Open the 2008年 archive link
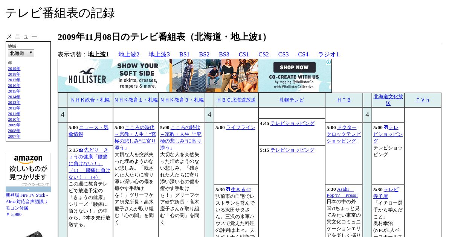 [14, 131]
